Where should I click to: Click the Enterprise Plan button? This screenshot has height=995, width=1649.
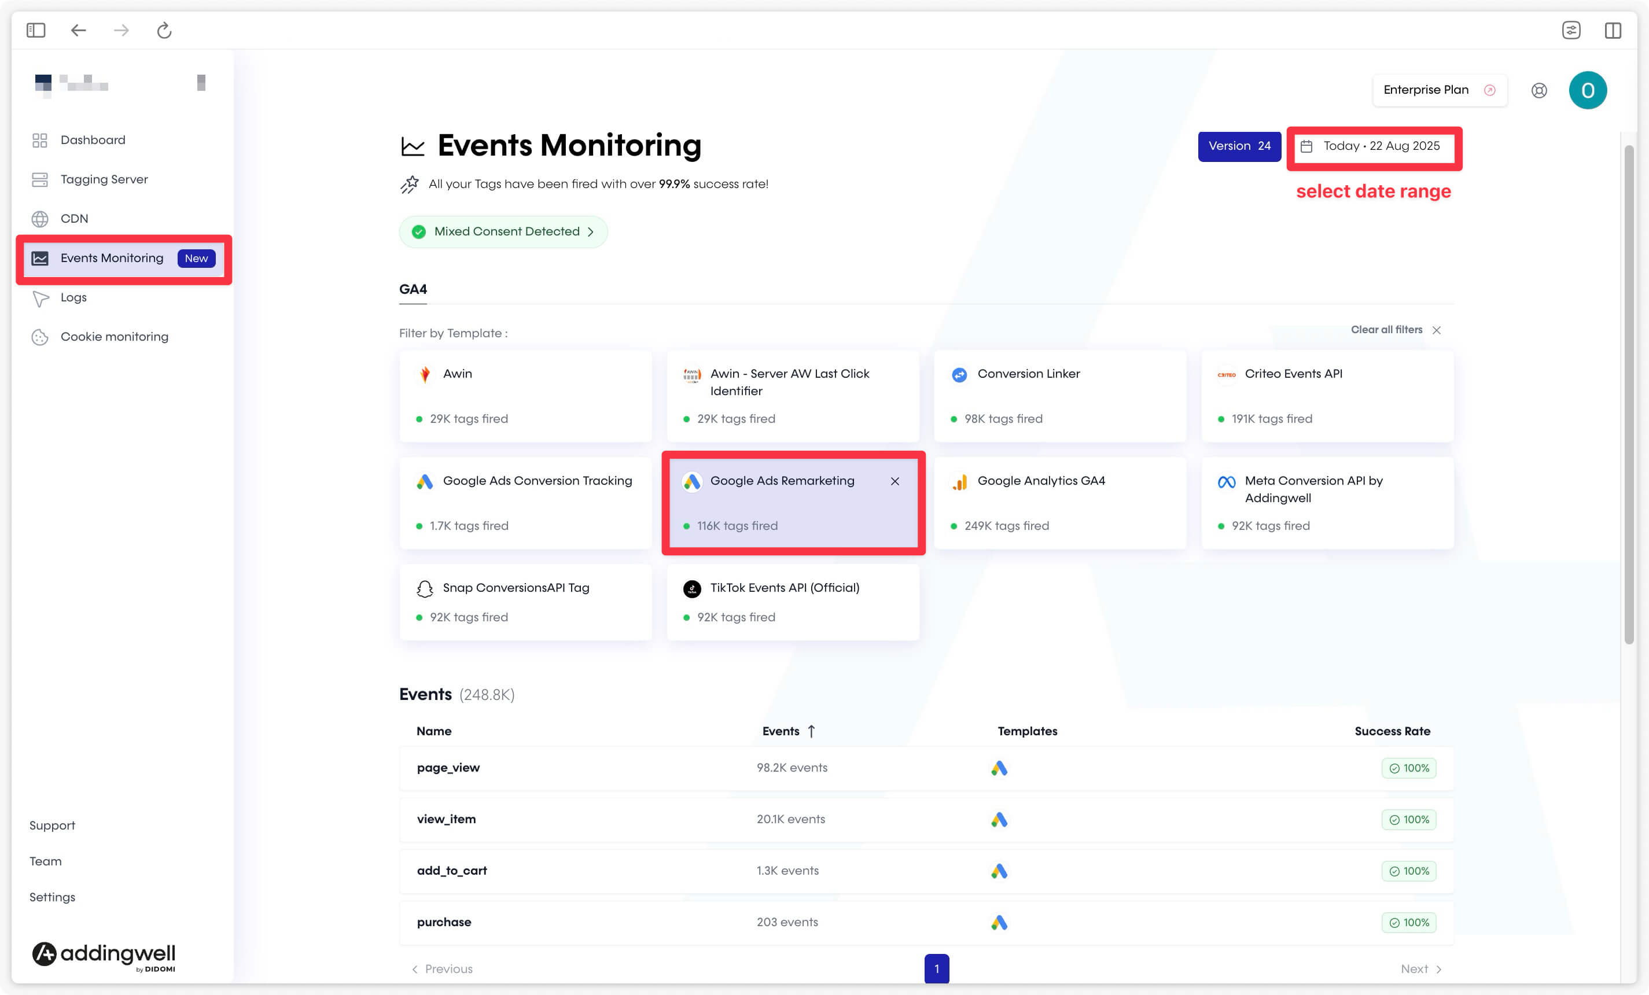coord(1440,90)
